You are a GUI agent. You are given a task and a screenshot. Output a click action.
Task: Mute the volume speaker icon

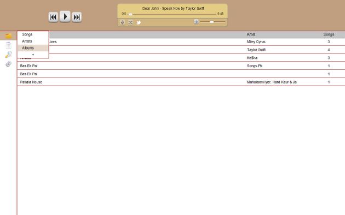[x=196, y=22]
